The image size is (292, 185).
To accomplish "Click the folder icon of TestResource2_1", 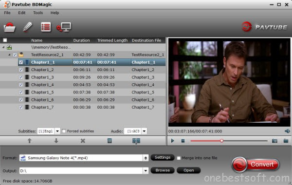I will (21, 55).
